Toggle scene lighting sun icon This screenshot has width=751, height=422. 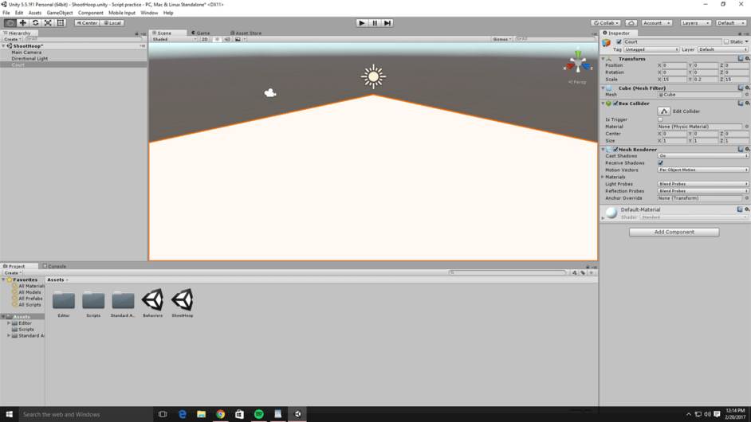[x=217, y=39]
